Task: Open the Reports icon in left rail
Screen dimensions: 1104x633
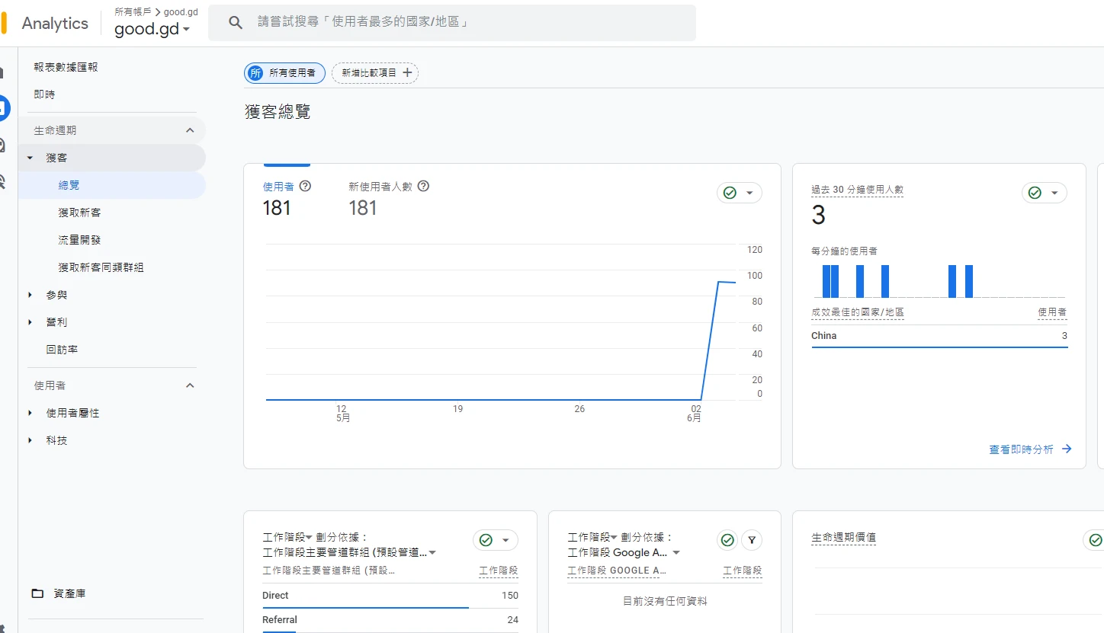Action: coord(4,108)
